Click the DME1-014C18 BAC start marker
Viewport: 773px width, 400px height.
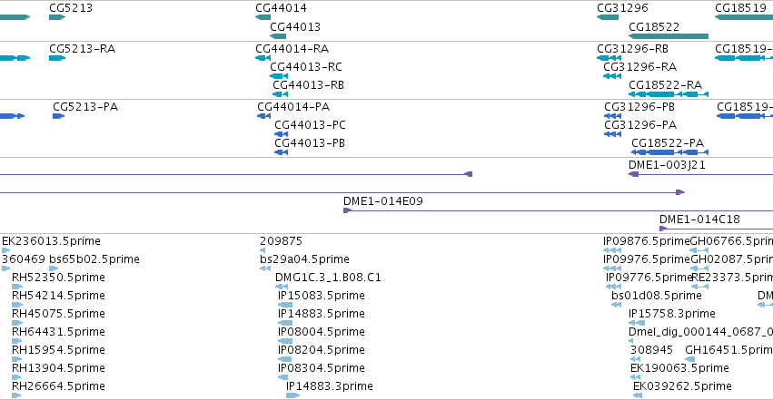coord(664,229)
